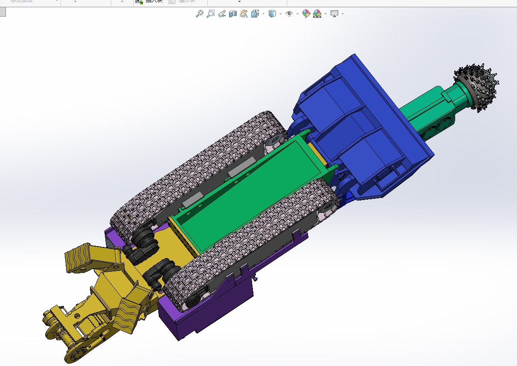
Task: Open the Display Style dropdown arrow
Action: pyautogui.click(x=280, y=14)
